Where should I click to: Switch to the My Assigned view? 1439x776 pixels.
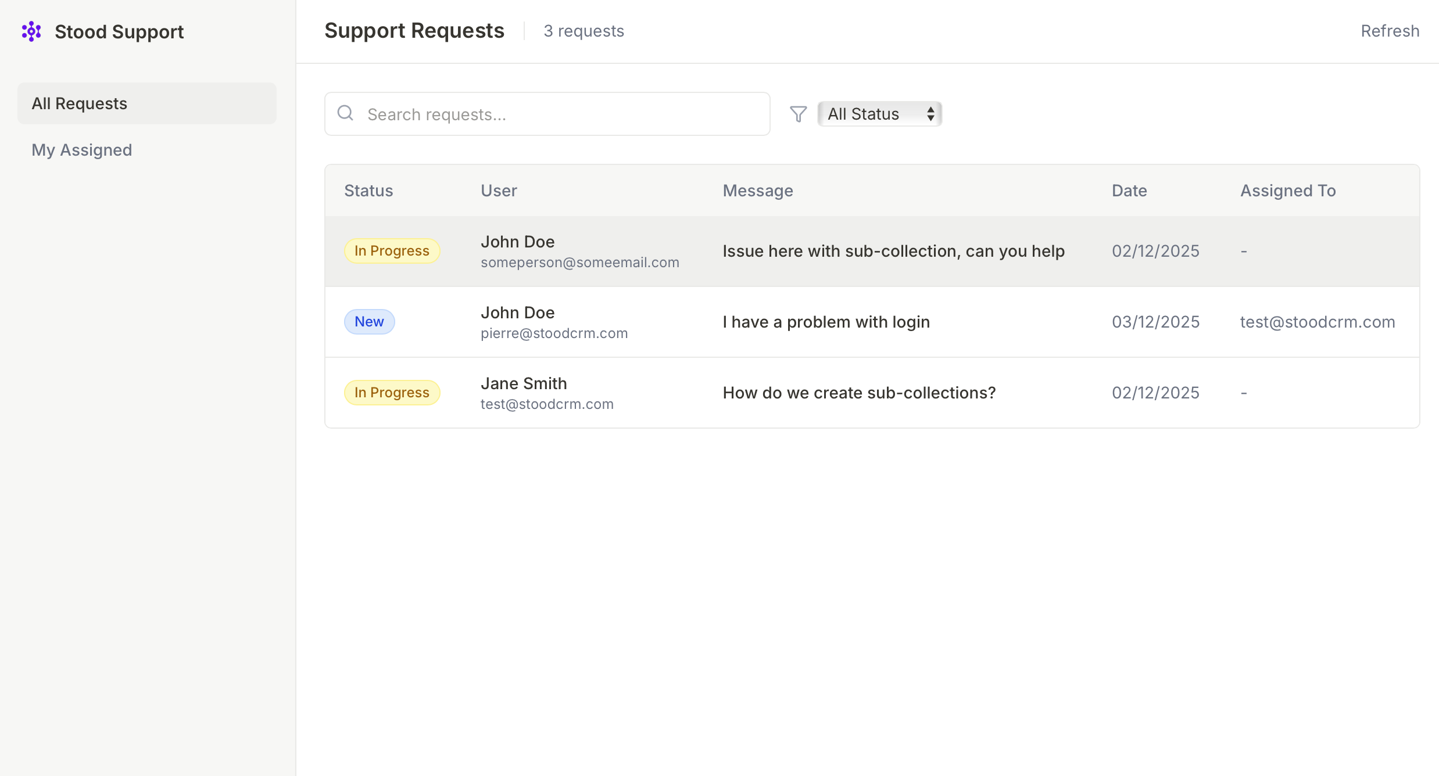82,150
